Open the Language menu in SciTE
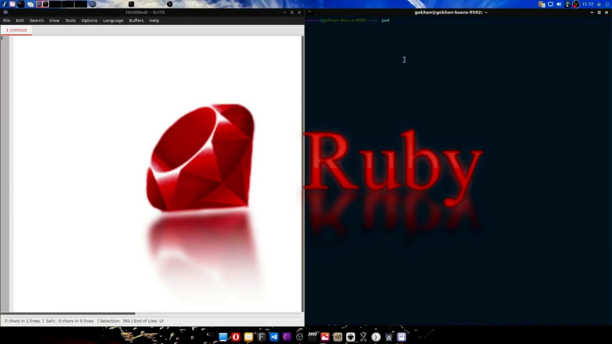The height and width of the screenshot is (344, 612). point(113,20)
